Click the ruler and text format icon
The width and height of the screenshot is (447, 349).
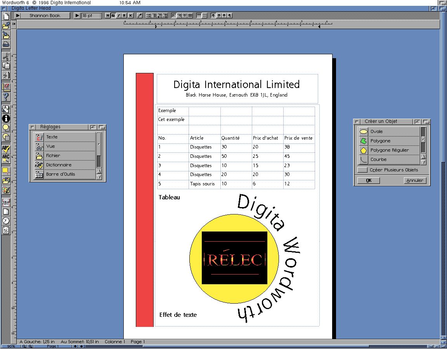6,87
